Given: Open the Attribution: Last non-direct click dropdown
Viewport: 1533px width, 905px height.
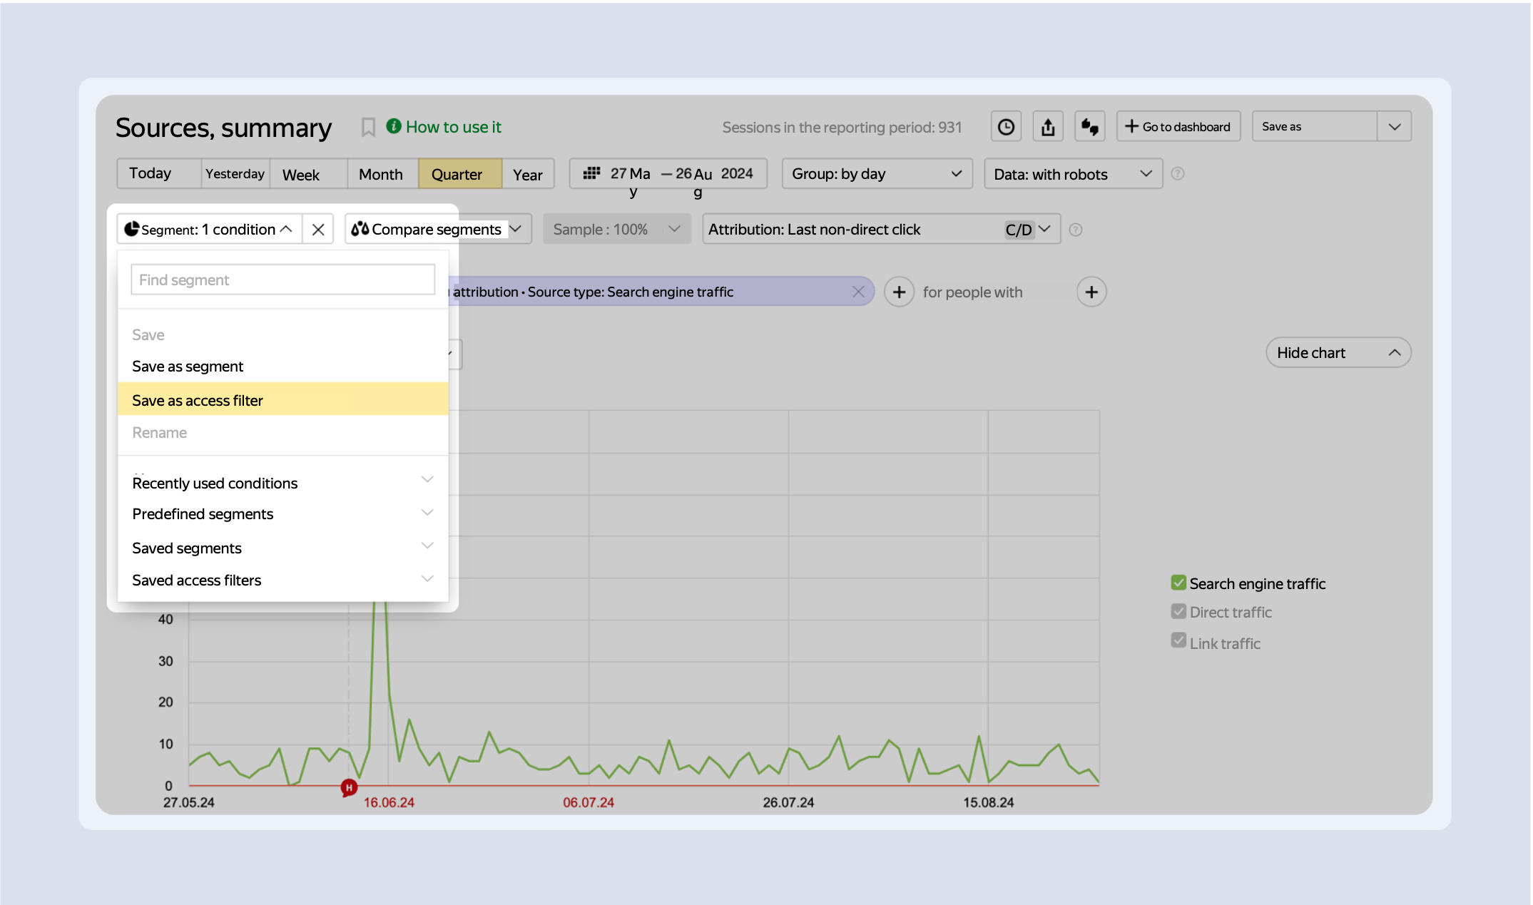Looking at the screenshot, I should click(881, 230).
